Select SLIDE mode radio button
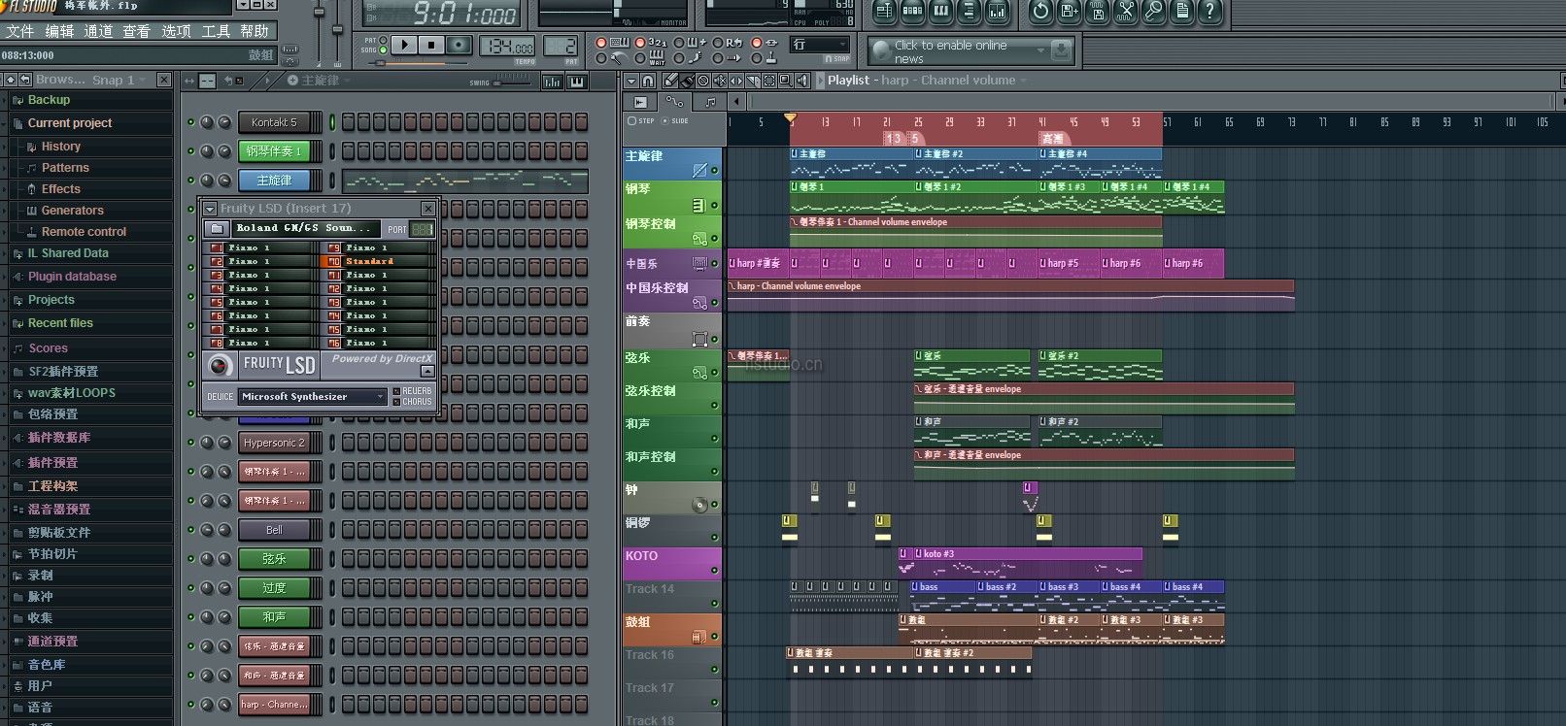This screenshot has width=1566, height=726. 665,121
